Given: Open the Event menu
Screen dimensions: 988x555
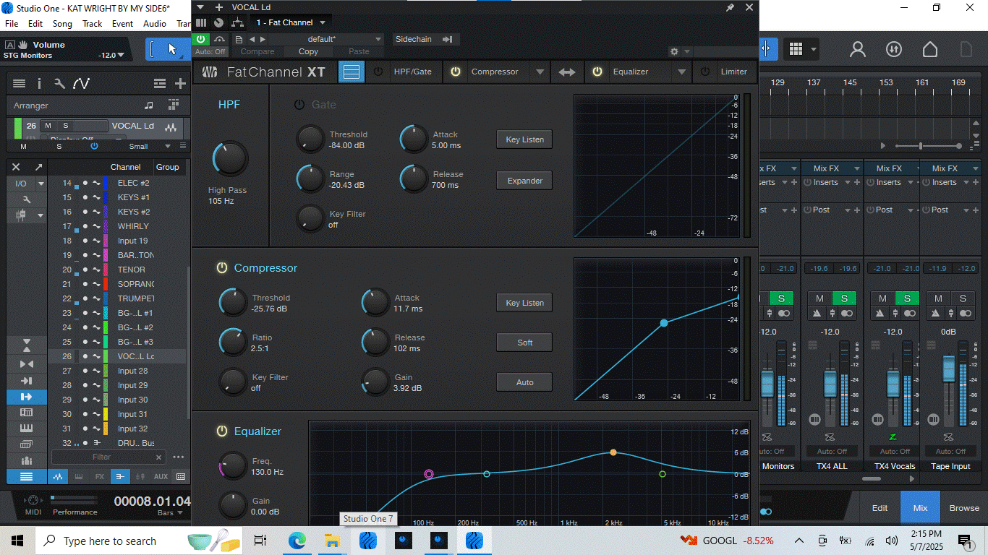Looking at the screenshot, I should tap(122, 24).
